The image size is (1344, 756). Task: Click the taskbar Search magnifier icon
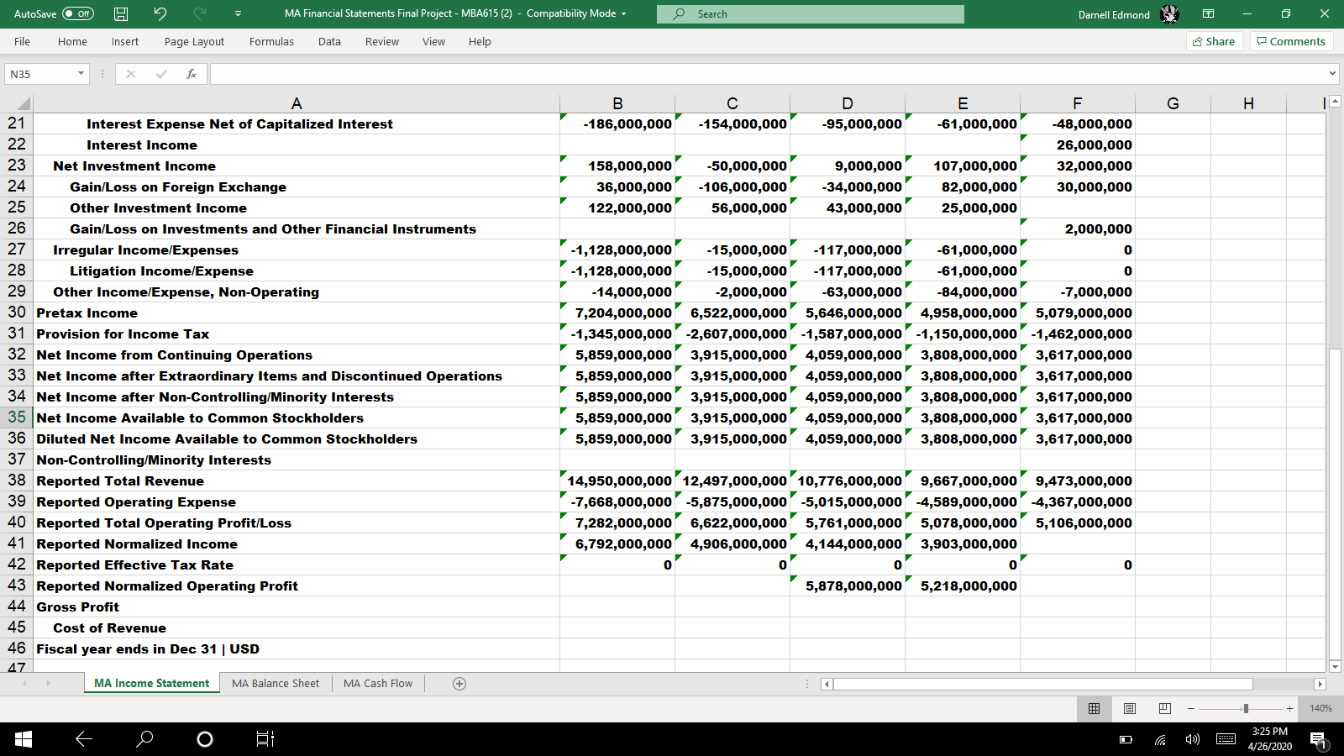click(x=144, y=739)
